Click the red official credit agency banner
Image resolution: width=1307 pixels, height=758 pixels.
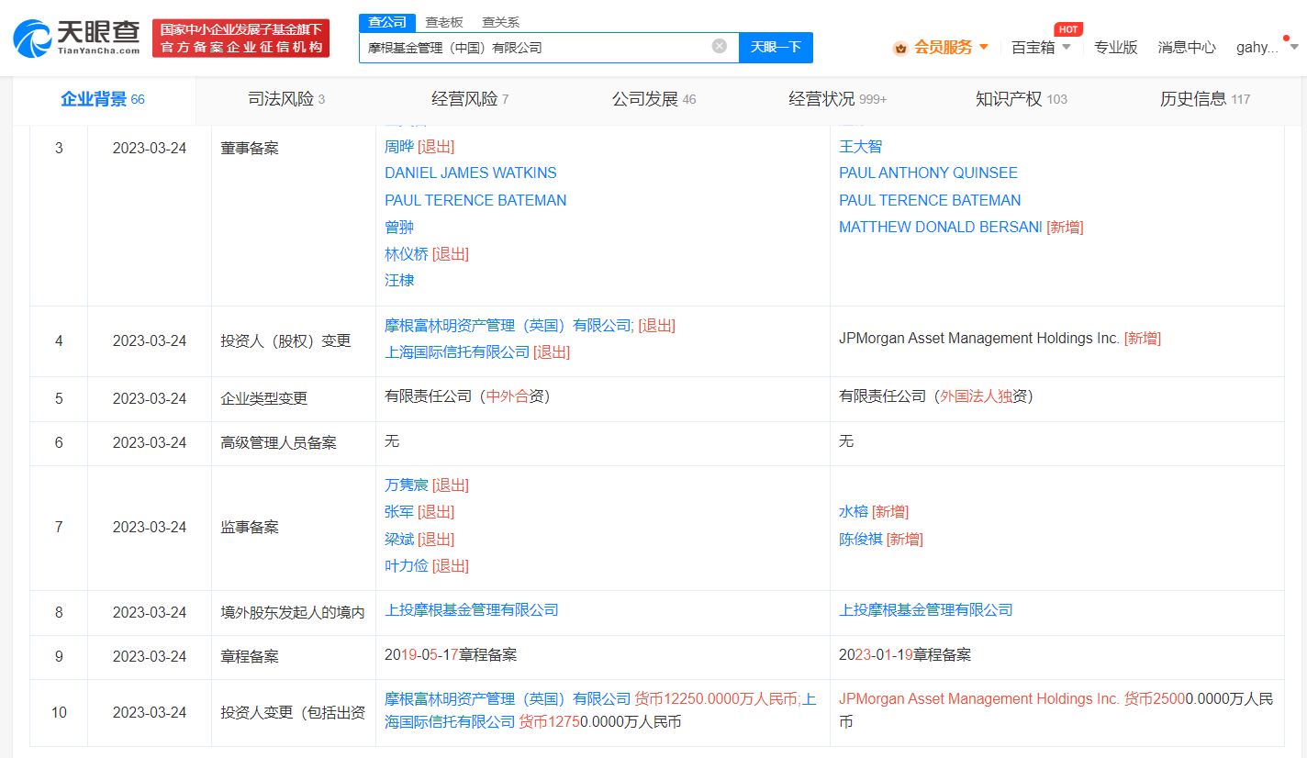point(240,39)
